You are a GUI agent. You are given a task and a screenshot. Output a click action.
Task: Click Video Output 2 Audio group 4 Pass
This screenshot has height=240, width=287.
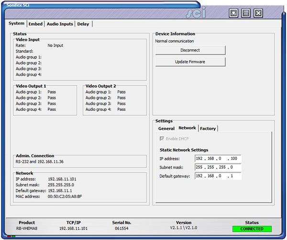[x=121, y=109]
